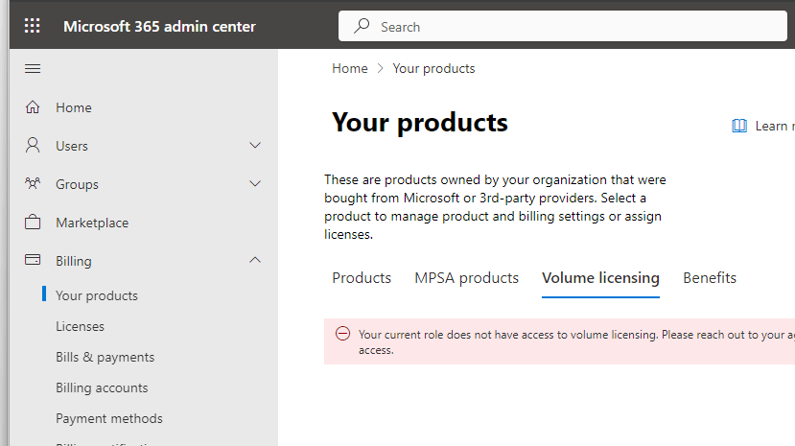
Task: Open Billing accounts page
Action: (x=102, y=387)
